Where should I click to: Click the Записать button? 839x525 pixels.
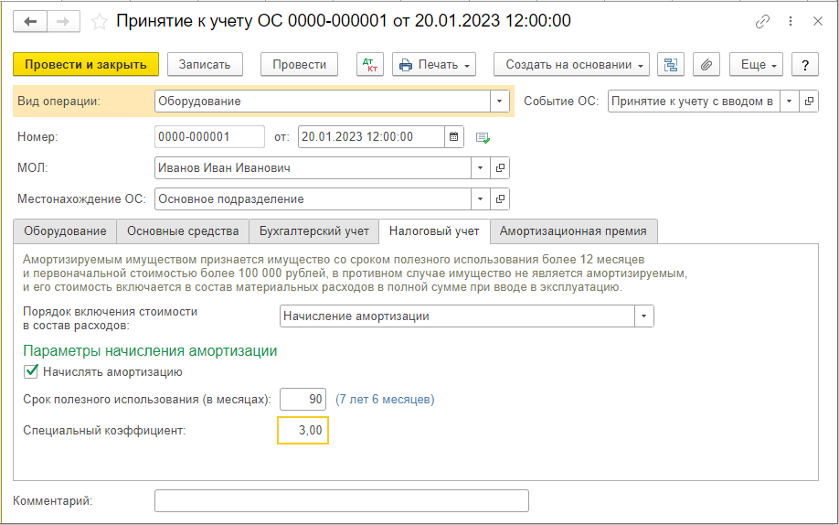[x=205, y=64]
